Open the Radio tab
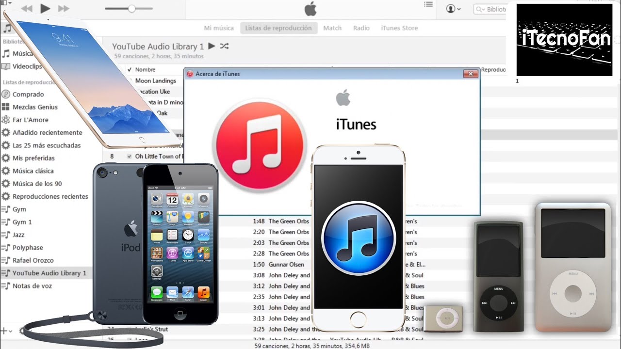 click(361, 28)
